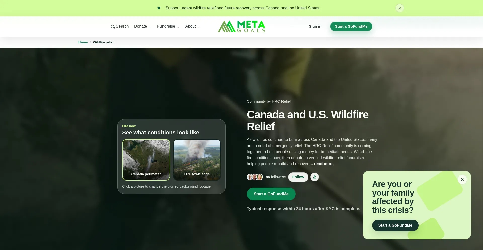Select the U.S. town edge footage thumbnail
Screen dimensions: 483x250
coord(197,160)
